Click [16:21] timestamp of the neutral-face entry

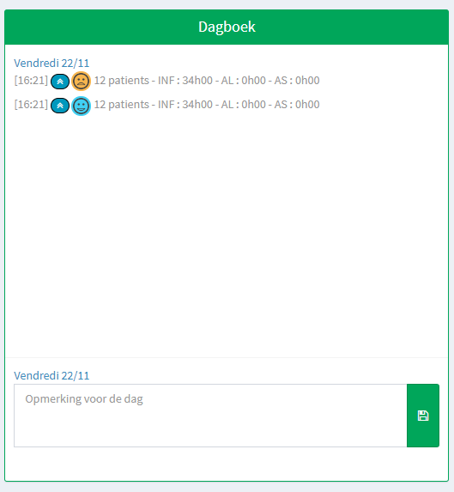pos(31,104)
